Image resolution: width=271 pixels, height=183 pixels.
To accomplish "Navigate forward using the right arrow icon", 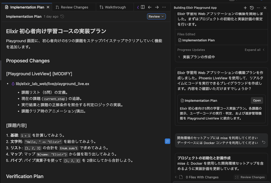I will pos(156,7).
